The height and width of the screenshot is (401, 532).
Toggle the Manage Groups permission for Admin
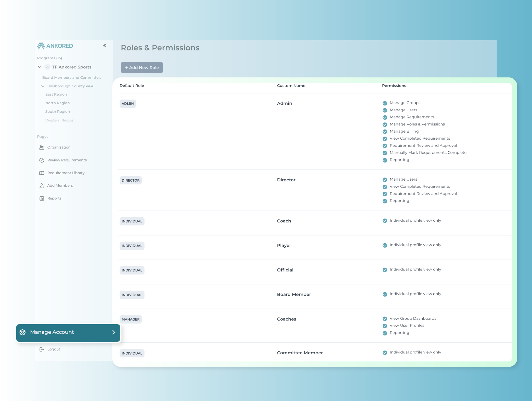[x=384, y=103]
